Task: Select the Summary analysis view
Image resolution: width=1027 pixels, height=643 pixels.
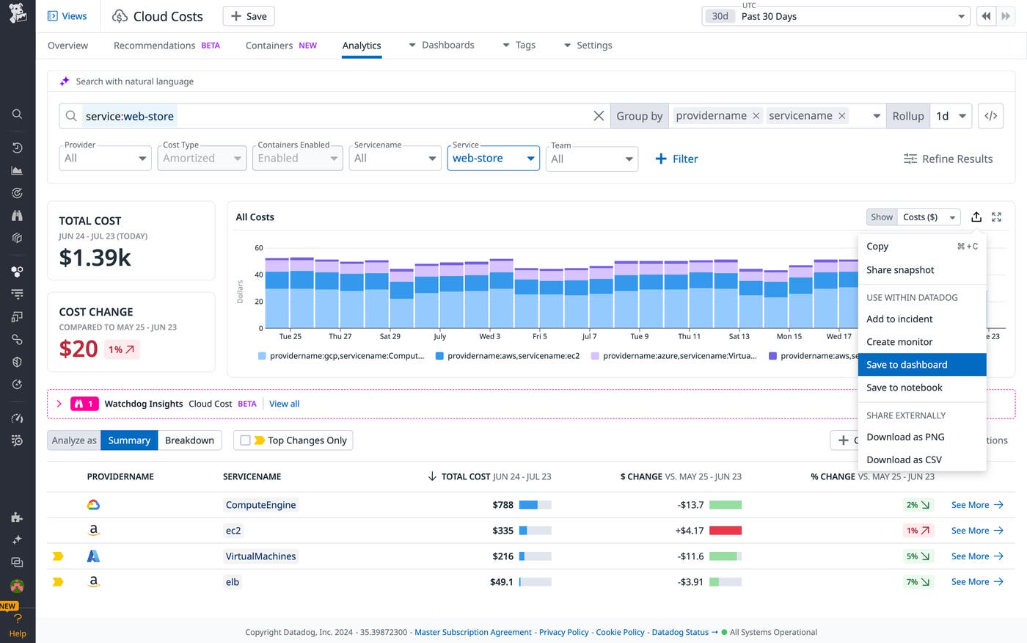Action: (129, 440)
